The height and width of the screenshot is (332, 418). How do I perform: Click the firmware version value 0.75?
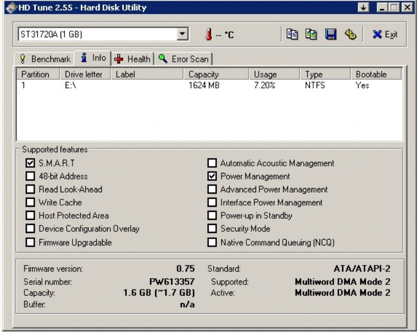tap(186, 269)
